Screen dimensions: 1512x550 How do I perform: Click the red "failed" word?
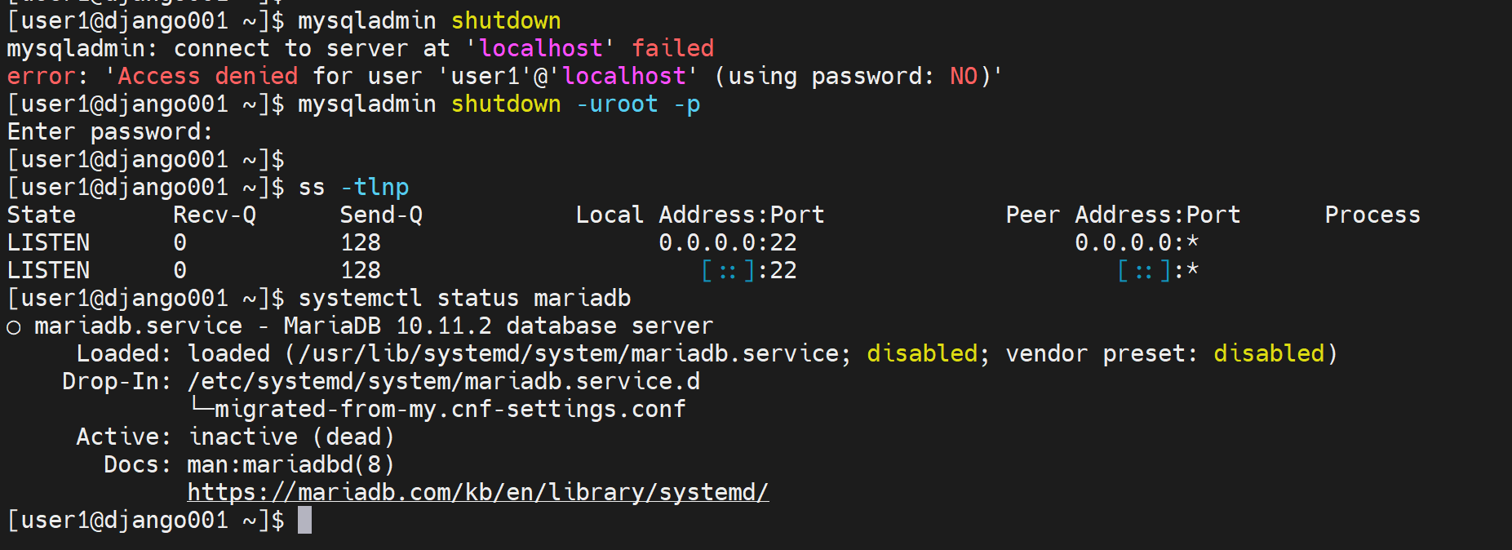point(672,49)
